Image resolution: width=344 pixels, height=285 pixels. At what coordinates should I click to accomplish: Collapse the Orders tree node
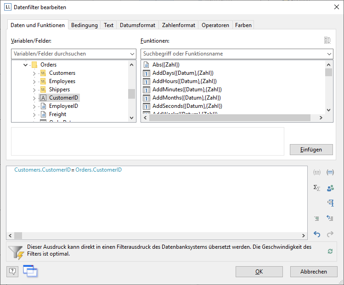(x=26, y=65)
